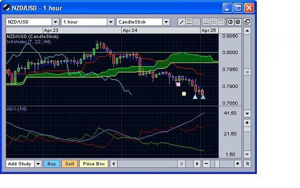
Task: Click the up arrow of vertical scrollbar
Action: [247, 31]
